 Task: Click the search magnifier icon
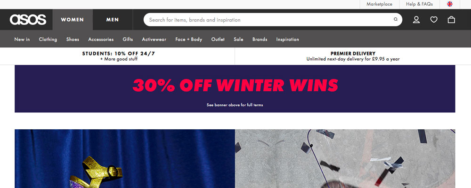pyautogui.click(x=396, y=19)
